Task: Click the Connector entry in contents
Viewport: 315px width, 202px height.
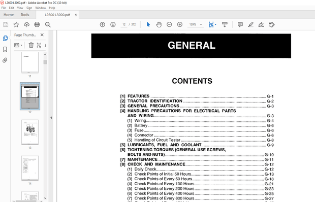Action: pos(200,135)
